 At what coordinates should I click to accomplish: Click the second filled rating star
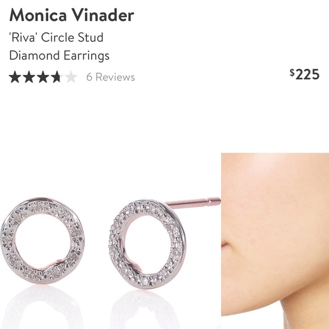[29, 77]
